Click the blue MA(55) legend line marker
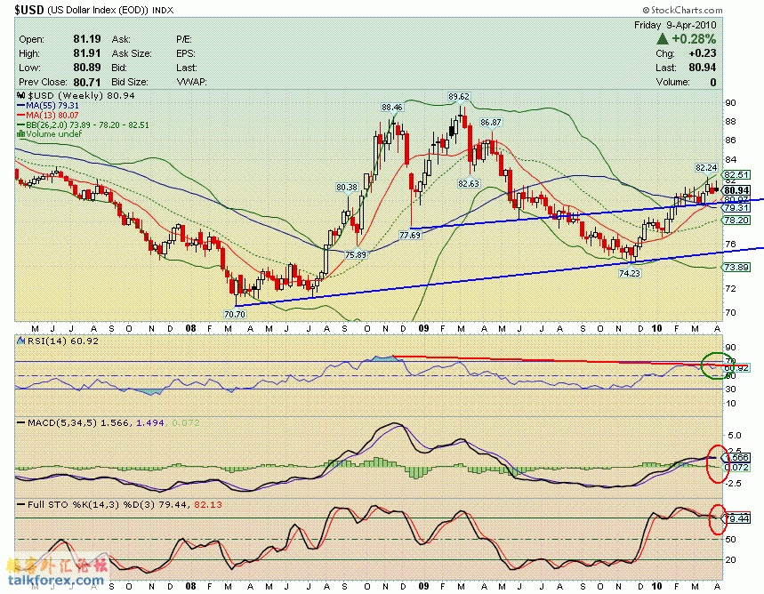The image size is (764, 594). click(21, 106)
